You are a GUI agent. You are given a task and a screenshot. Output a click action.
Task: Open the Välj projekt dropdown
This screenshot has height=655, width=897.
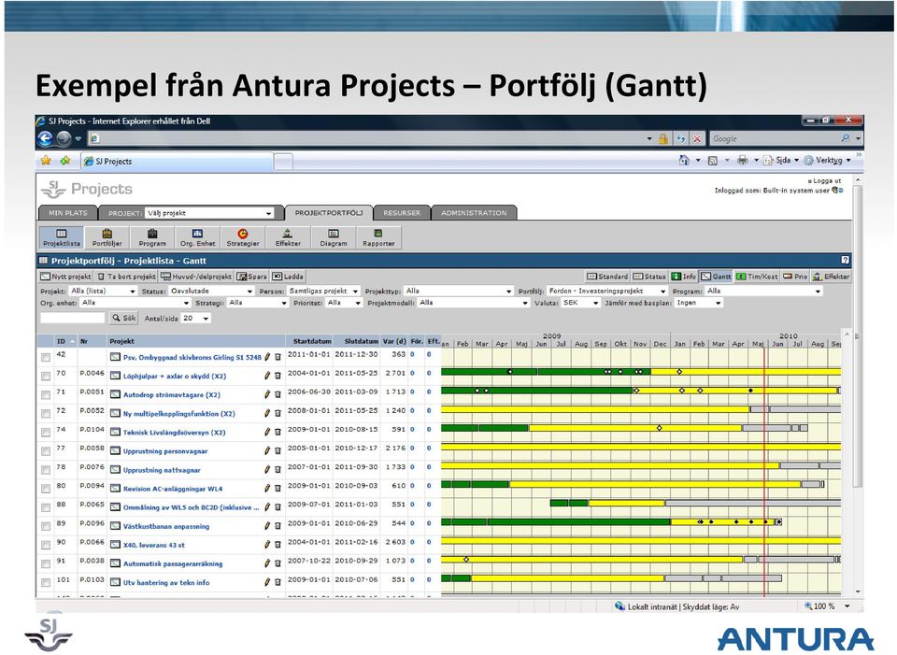click(x=209, y=213)
